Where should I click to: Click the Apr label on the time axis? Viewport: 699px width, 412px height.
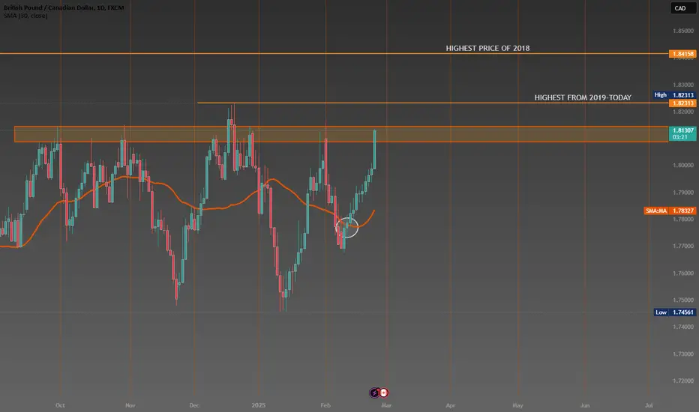(451, 405)
